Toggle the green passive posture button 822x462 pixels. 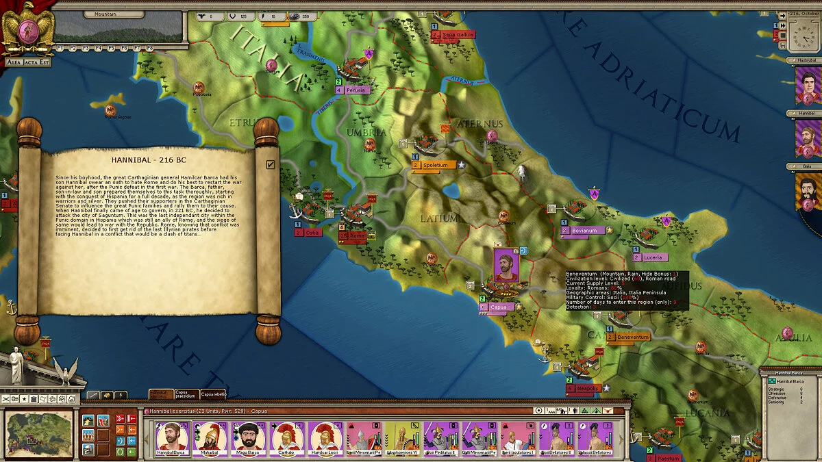[x=120, y=451]
